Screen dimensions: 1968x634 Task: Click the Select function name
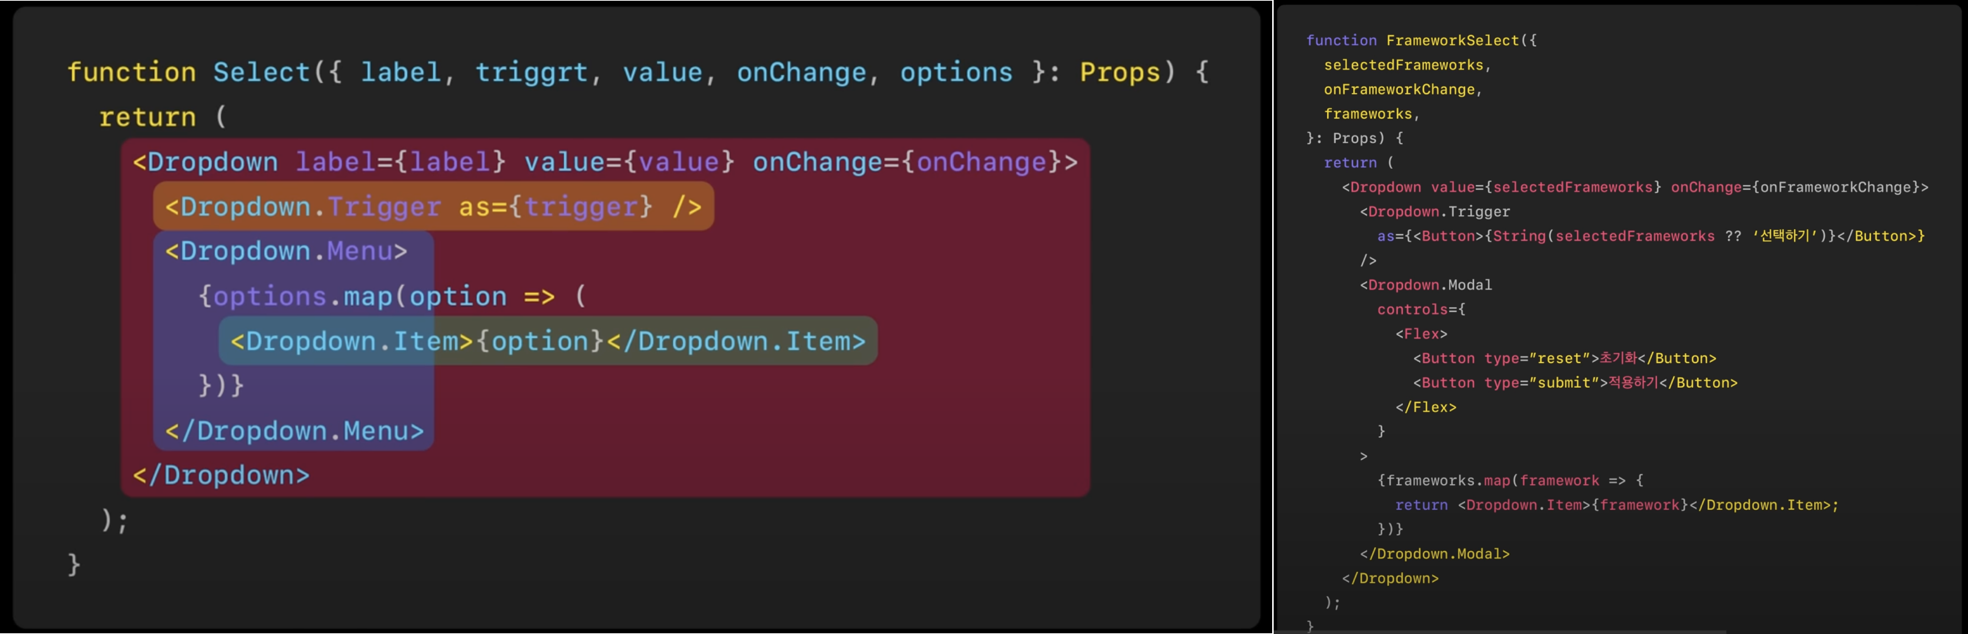click(x=262, y=73)
